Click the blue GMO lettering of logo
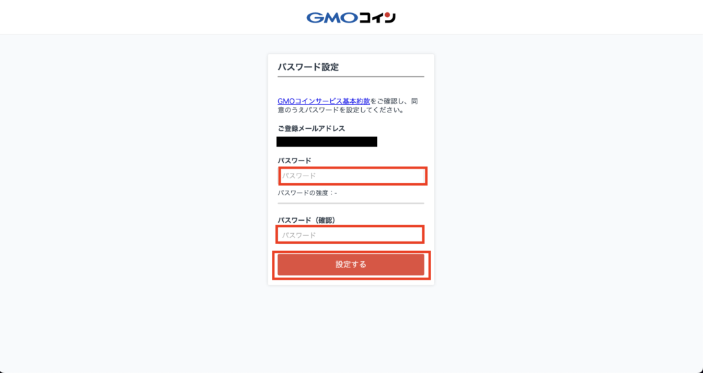The width and height of the screenshot is (703, 373). coord(332,17)
